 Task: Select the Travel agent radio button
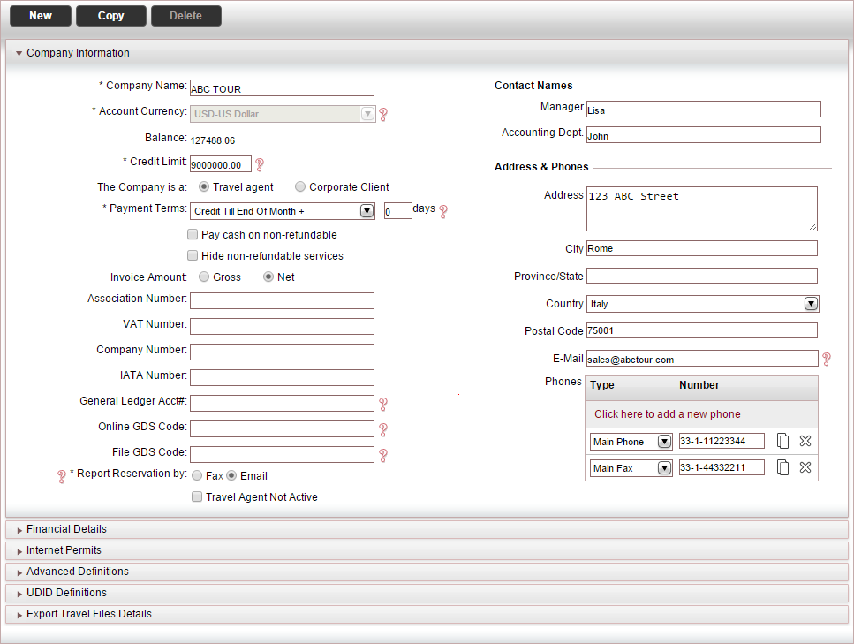[x=204, y=186]
